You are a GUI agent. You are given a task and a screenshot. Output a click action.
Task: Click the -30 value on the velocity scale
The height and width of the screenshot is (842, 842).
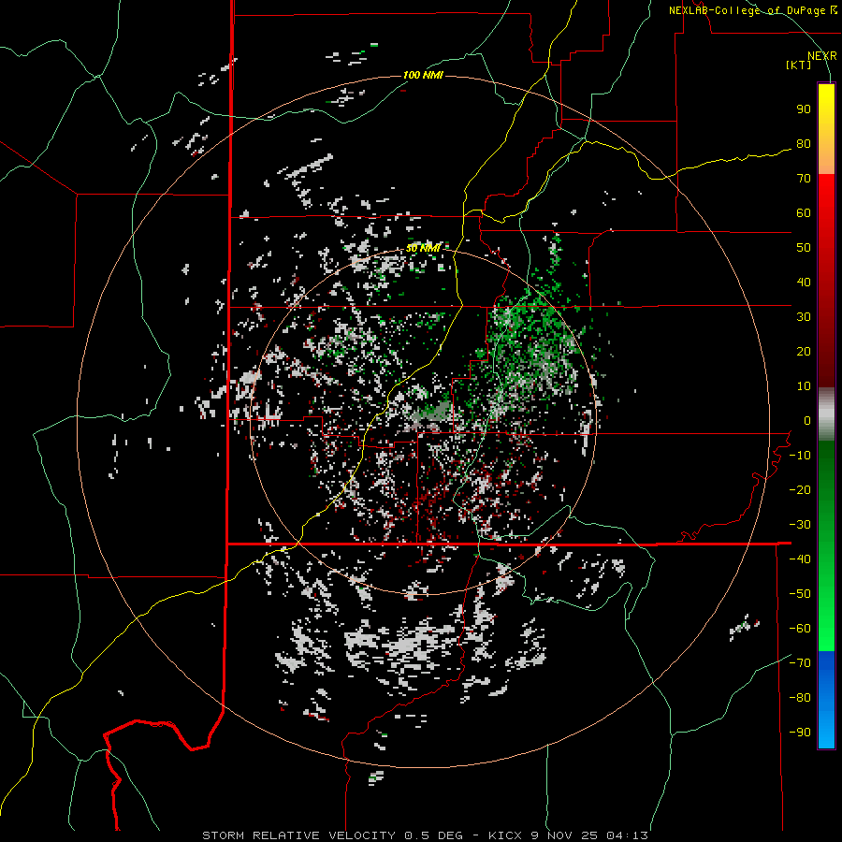click(x=800, y=525)
